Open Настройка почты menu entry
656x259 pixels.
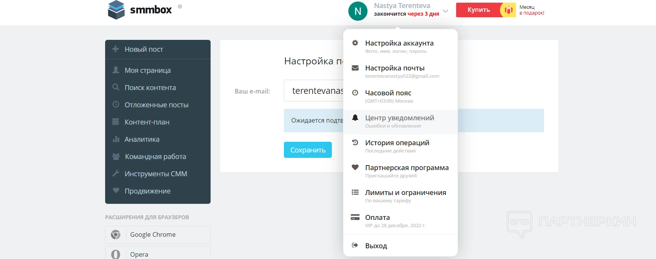click(401, 71)
